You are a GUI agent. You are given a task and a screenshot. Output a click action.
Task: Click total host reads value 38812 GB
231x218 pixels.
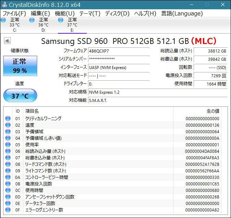(x=210, y=51)
